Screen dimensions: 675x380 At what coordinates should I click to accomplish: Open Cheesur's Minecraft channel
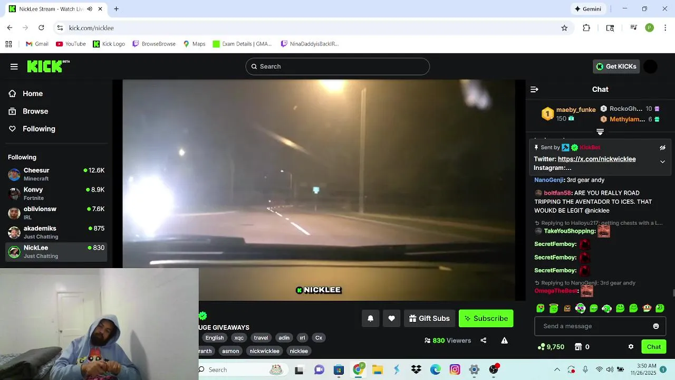tap(56, 174)
